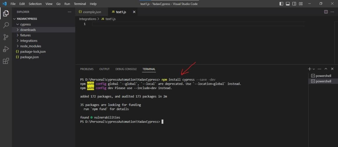338x147 pixels.
Task: Switch to the DEBUG CONSOLE tab
Action: click(126, 69)
